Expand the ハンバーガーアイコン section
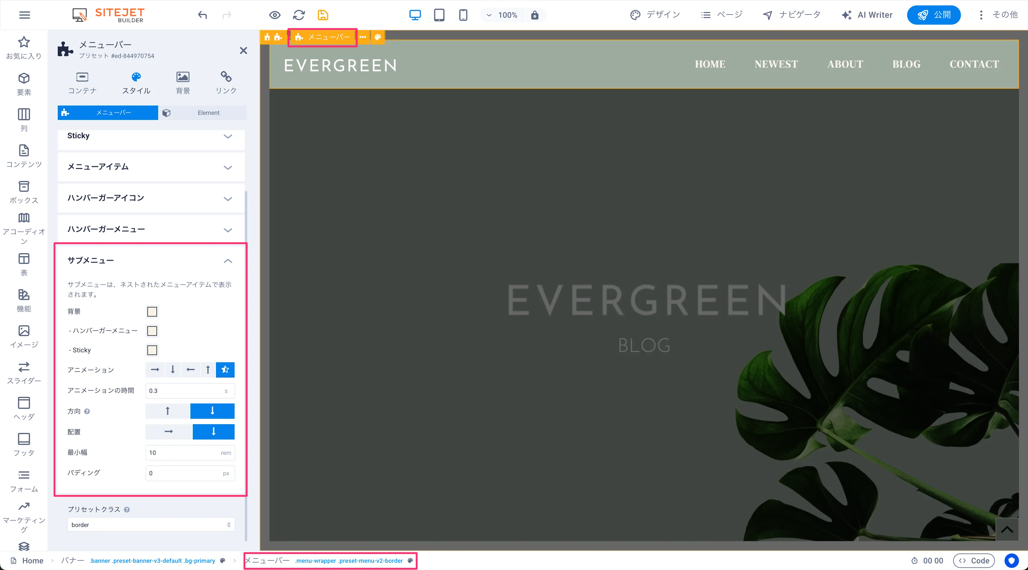Screen dimensions: 1028x570 tap(151, 198)
